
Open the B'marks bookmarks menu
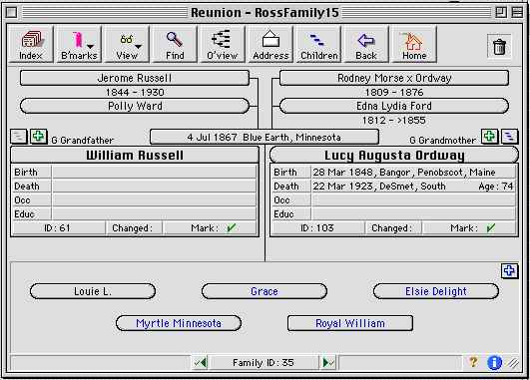[79, 45]
